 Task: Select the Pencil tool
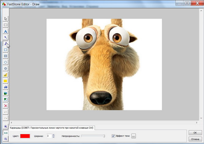[5, 44]
